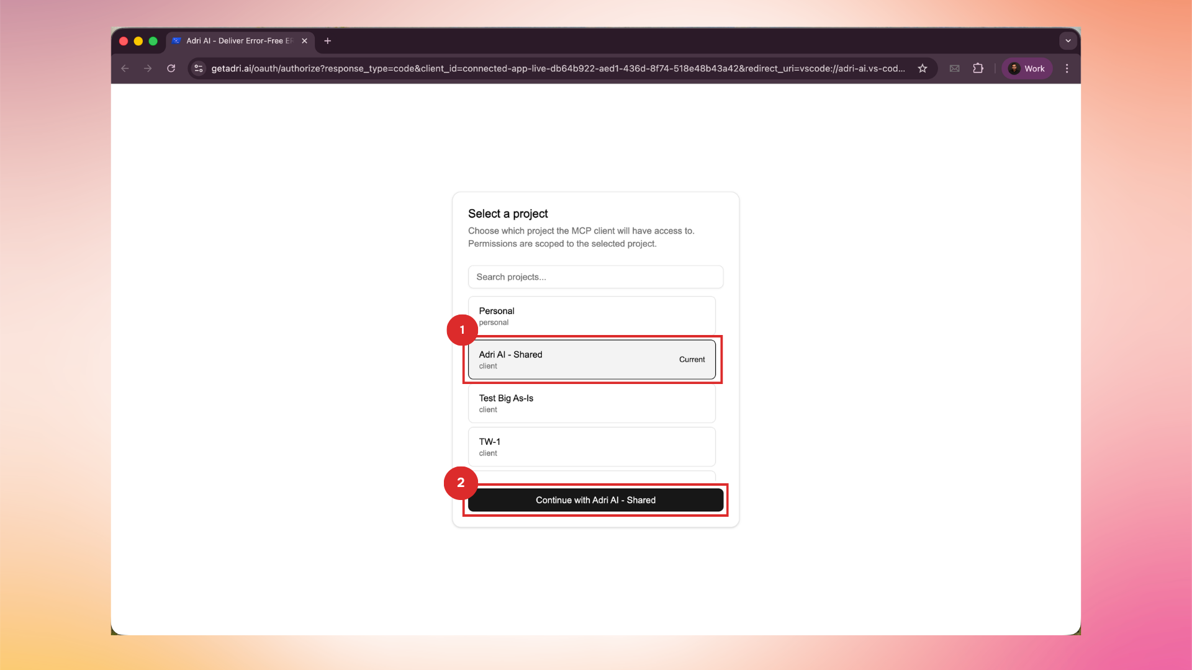
Task: Click the Current badge on Adri AI - Shared
Action: point(692,359)
